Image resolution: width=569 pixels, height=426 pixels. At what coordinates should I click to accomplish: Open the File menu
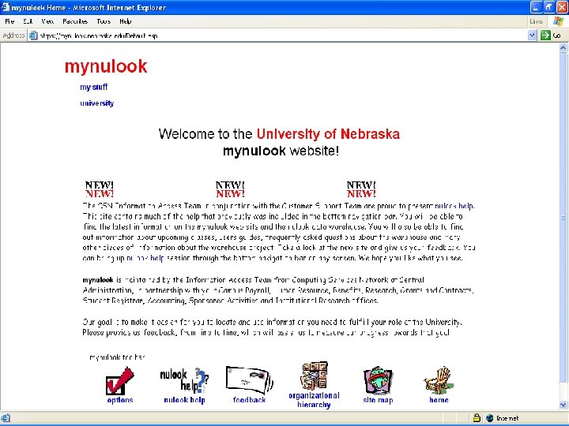(x=9, y=21)
